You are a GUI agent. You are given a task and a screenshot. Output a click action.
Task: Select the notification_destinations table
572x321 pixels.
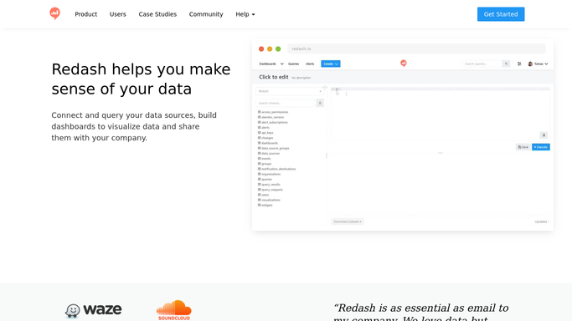tap(278, 169)
